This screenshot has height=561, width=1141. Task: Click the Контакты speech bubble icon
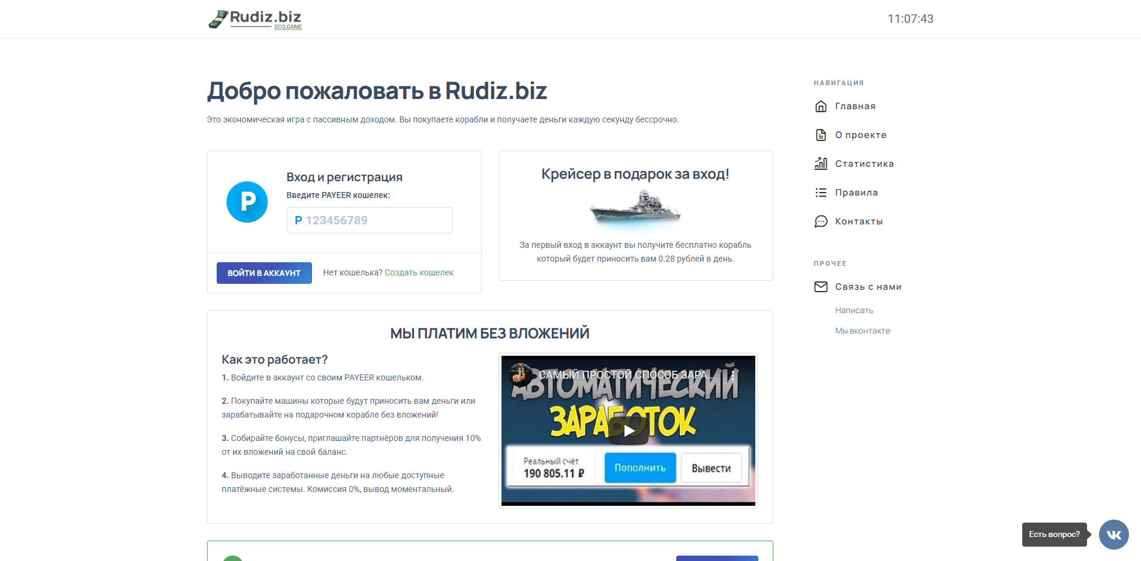tap(820, 221)
